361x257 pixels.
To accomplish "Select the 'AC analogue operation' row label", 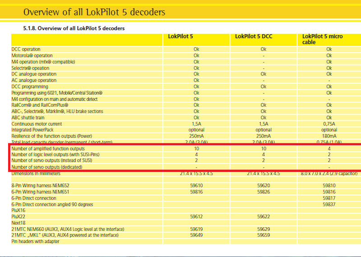I will (34, 80).
